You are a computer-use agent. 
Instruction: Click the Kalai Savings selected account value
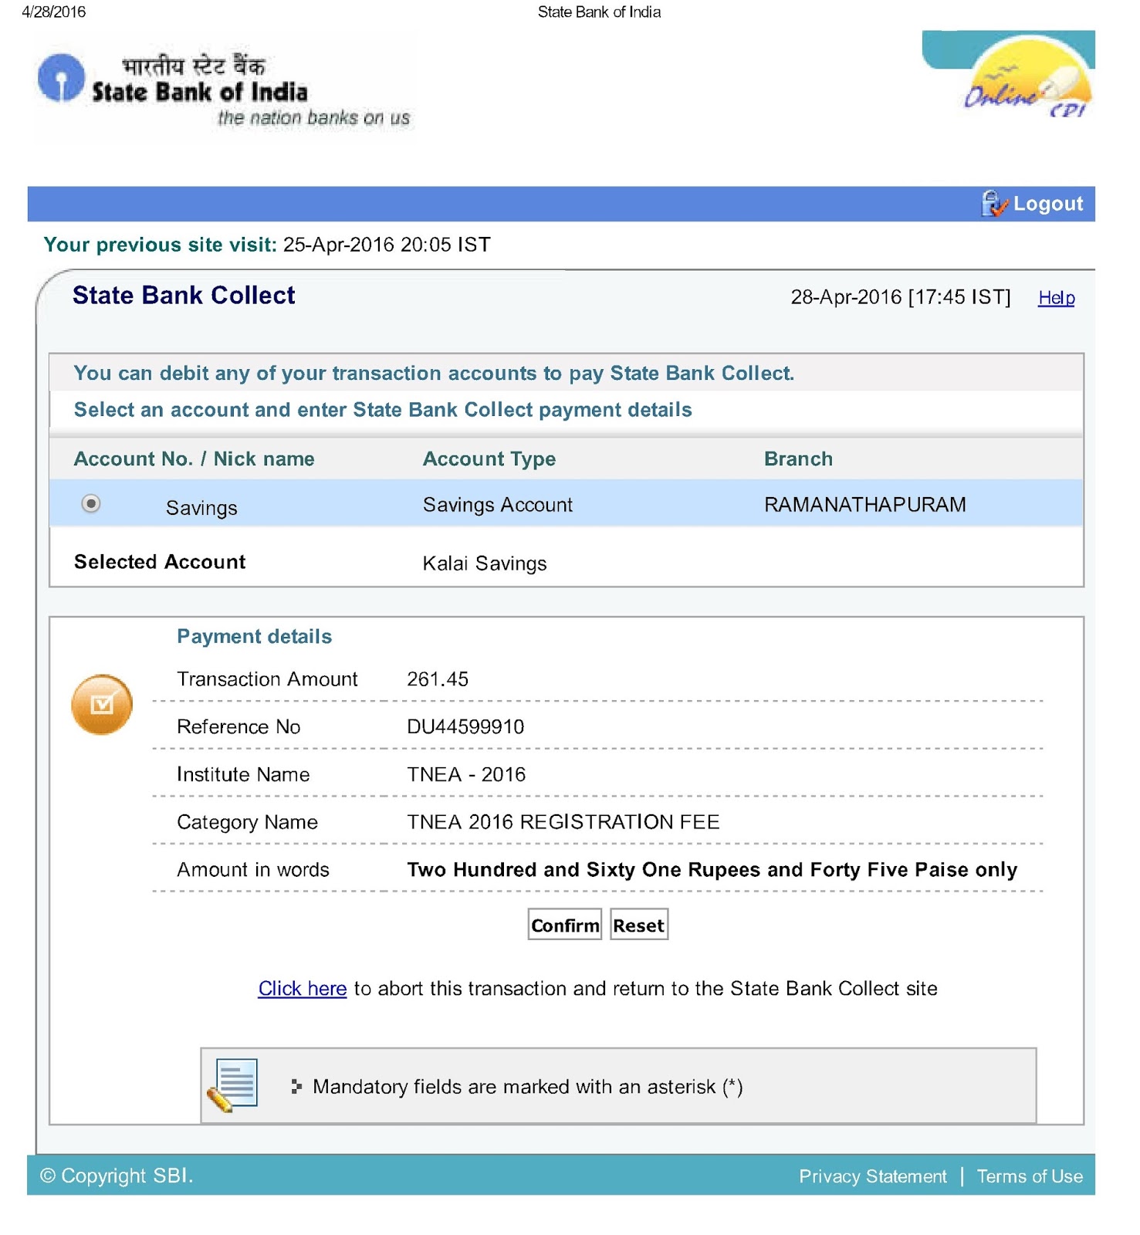point(485,563)
